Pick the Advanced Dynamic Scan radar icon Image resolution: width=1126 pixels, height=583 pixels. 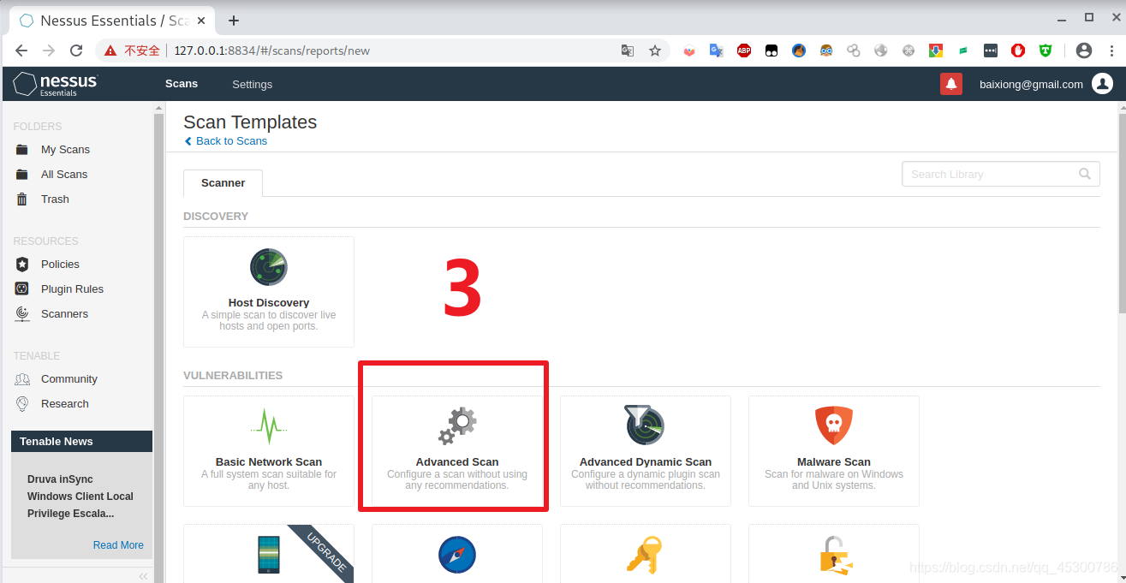(x=645, y=425)
